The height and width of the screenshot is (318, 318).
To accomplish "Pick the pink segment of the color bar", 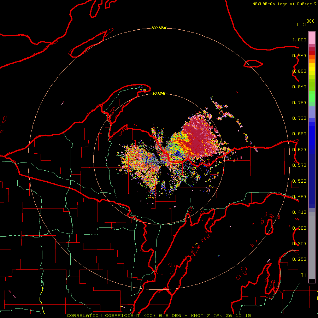I will tap(312, 37).
